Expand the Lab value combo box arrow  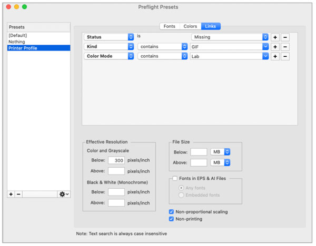click(x=265, y=56)
